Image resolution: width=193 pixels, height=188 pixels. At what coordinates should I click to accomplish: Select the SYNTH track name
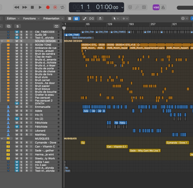coord(40,103)
